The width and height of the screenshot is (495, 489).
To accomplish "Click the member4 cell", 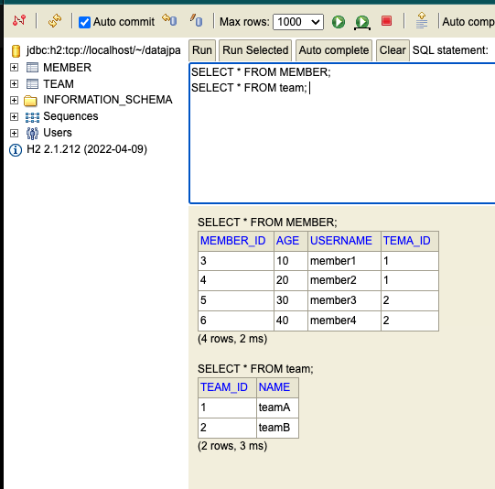I will coord(344,321).
